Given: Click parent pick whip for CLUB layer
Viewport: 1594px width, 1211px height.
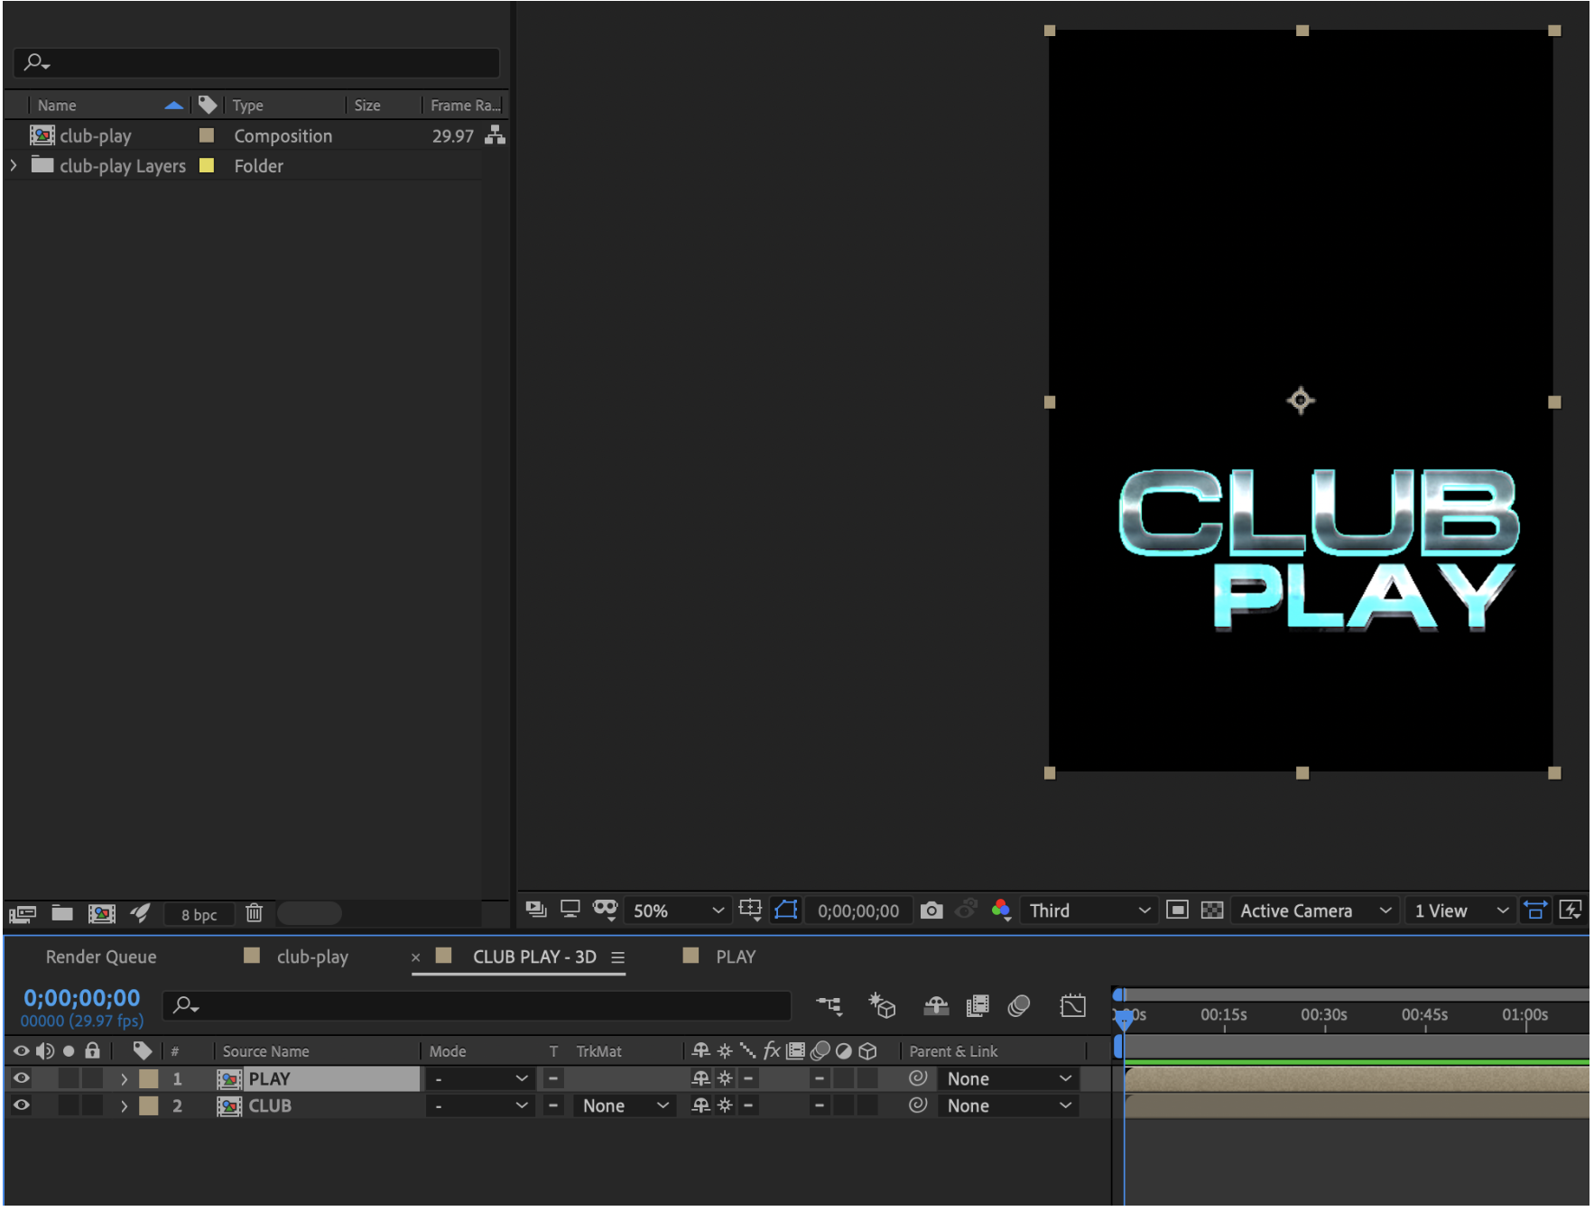Looking at the screenshot, I should [918, 1105].
